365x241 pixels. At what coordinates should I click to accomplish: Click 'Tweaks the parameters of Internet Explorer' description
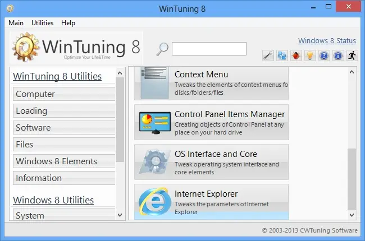click(222, 208)
